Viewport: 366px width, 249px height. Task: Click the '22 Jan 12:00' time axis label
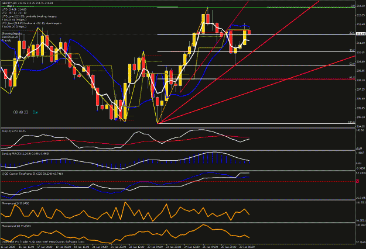[136, 247]
